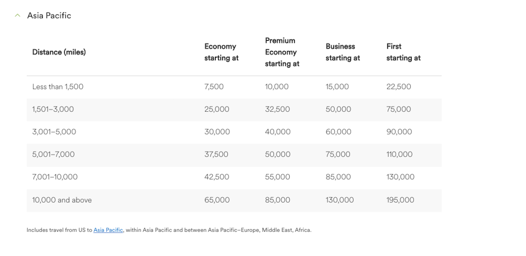Select the 195,000 first class price
Viewport: 526px width, 256px height.
(x=400, y=200)
